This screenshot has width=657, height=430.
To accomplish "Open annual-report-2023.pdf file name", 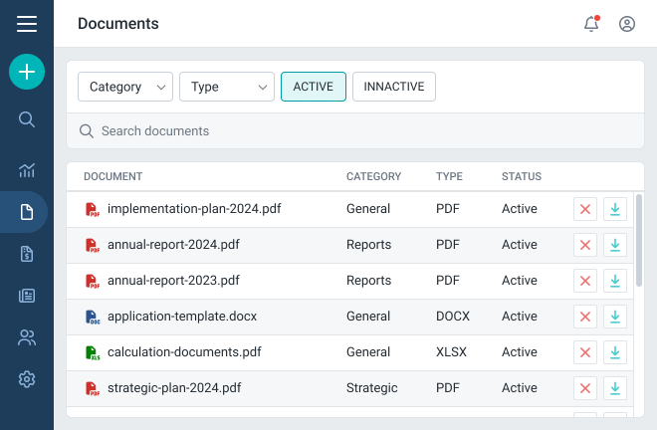I will click(173, 281).
